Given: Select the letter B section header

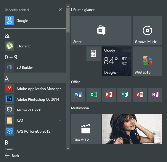Looking at the screenshot, I should (x=7, y=142).
